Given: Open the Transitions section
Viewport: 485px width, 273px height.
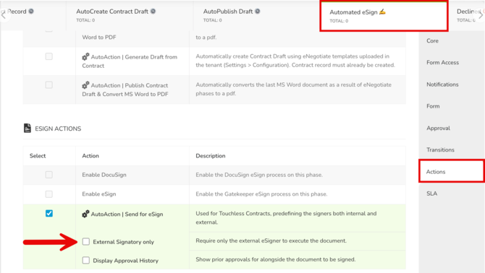Looking at the screenshot, I should pos(440,150).
